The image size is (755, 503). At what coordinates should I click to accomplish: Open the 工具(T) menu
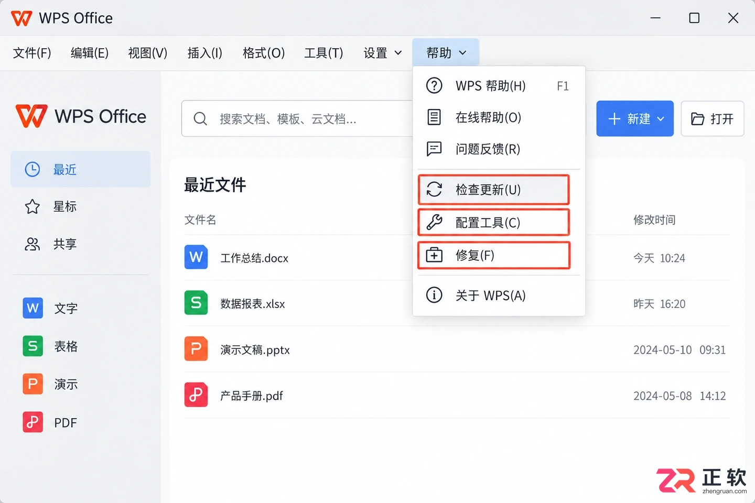324,53
